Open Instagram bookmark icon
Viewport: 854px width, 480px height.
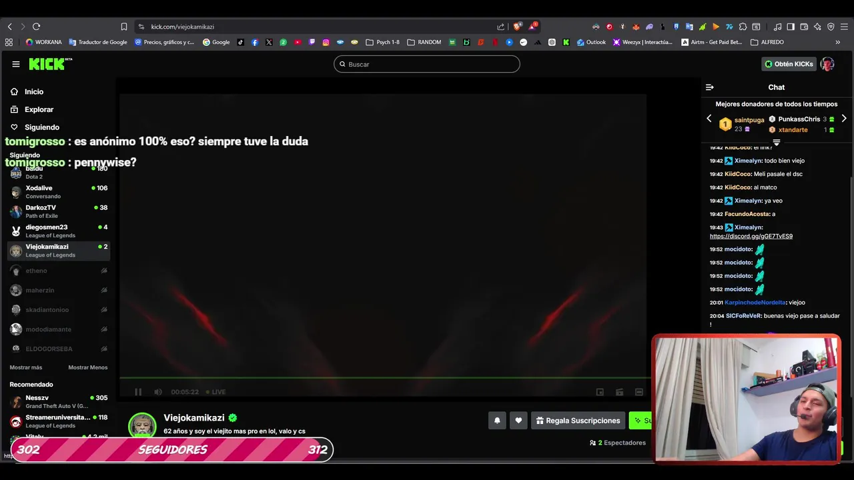326,42
